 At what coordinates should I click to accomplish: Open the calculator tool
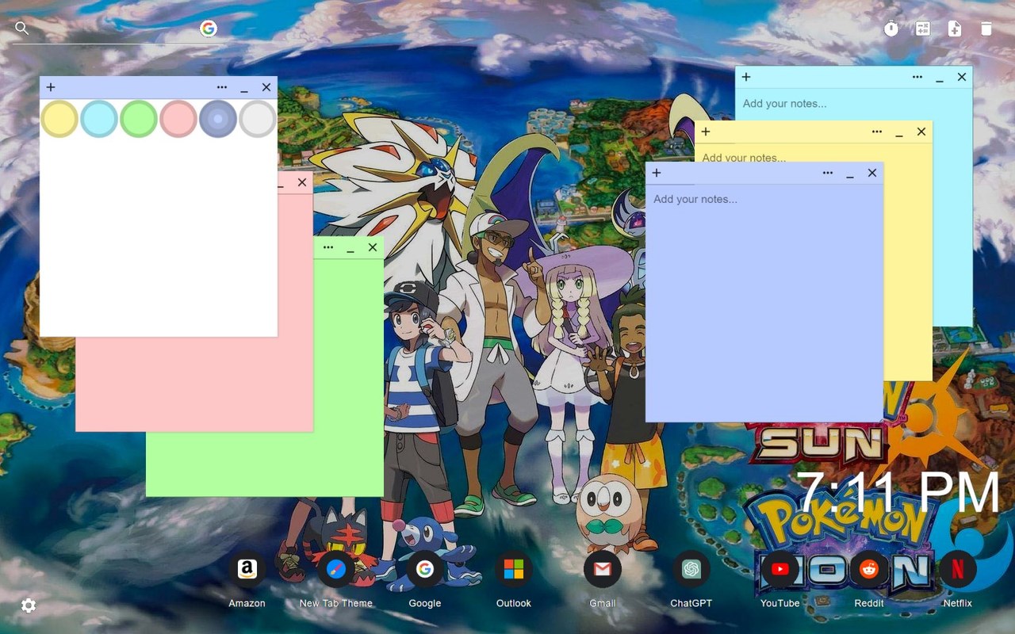[923, 29]
